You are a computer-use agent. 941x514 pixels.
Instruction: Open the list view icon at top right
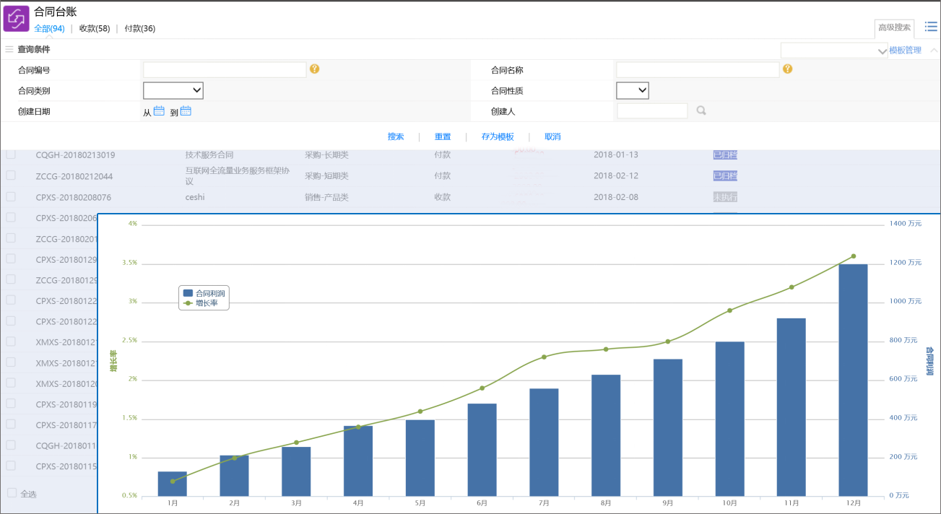(931, 27)
